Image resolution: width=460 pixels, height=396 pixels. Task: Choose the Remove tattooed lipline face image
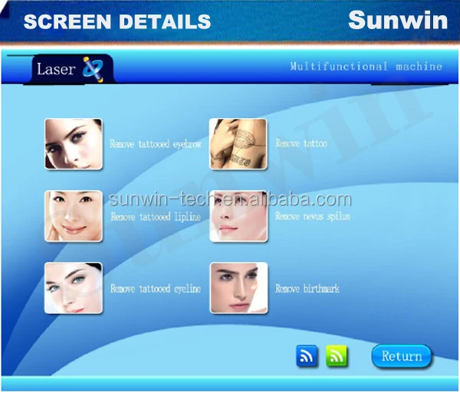click(x=74, y=216)
